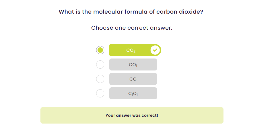The width and height of the screenshot is (259, 126).
Task: Pick the grey CO1 answer box
Action: [133, 64]
